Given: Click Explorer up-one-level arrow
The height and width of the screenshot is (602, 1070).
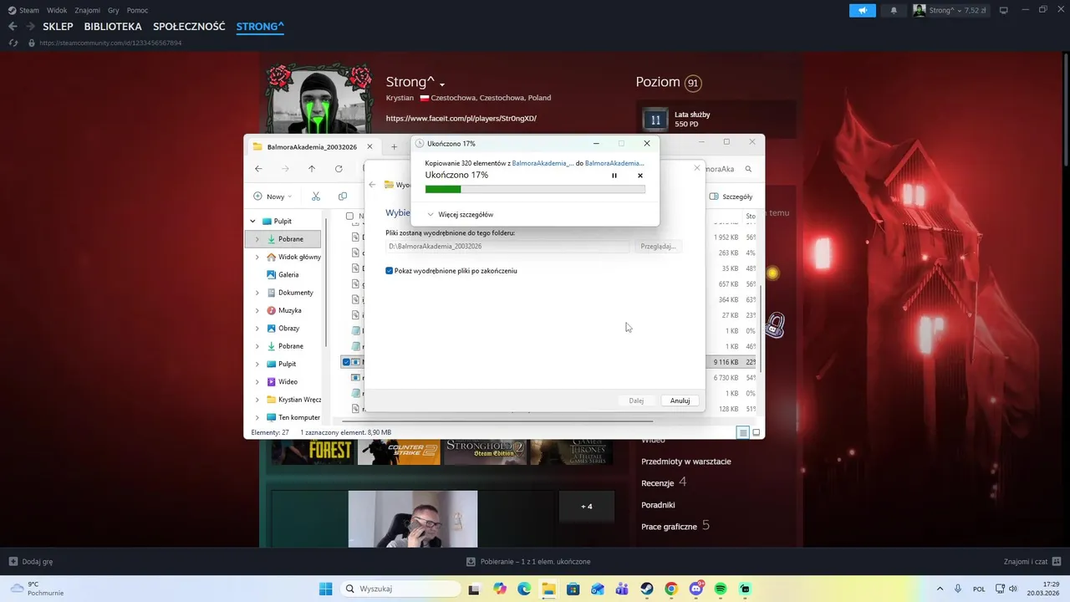Looking at the screenshot, I should point(312,169).
